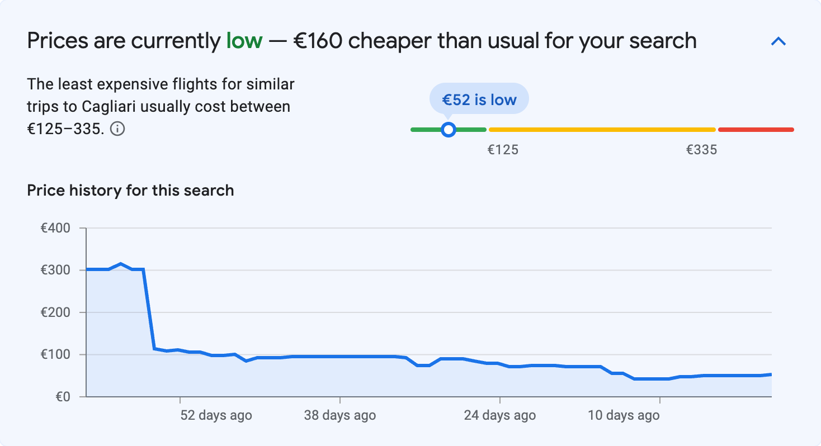Click the '€52 is low' tooltip bubble
The height and width of the screenshot is (446, 821).
(479, 99)
